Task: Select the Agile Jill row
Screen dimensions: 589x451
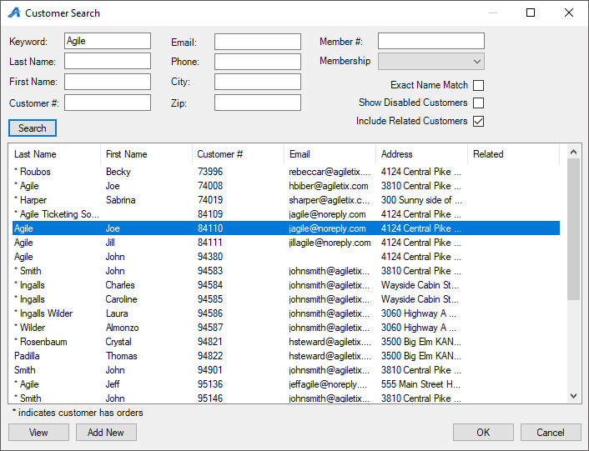Action: click(x=286, y=243)
